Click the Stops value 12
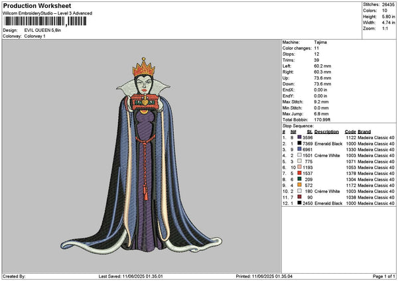This screenshot has width=398, height=281. (316, 54)
